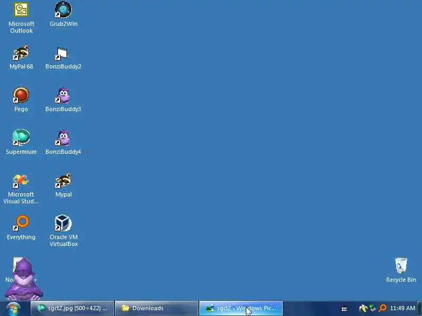The height and width of the screenshot is (316, 422).
Task: Switch to sgctZ.jpg (500×422) taskbar window
Action: (x=72, y=308)
